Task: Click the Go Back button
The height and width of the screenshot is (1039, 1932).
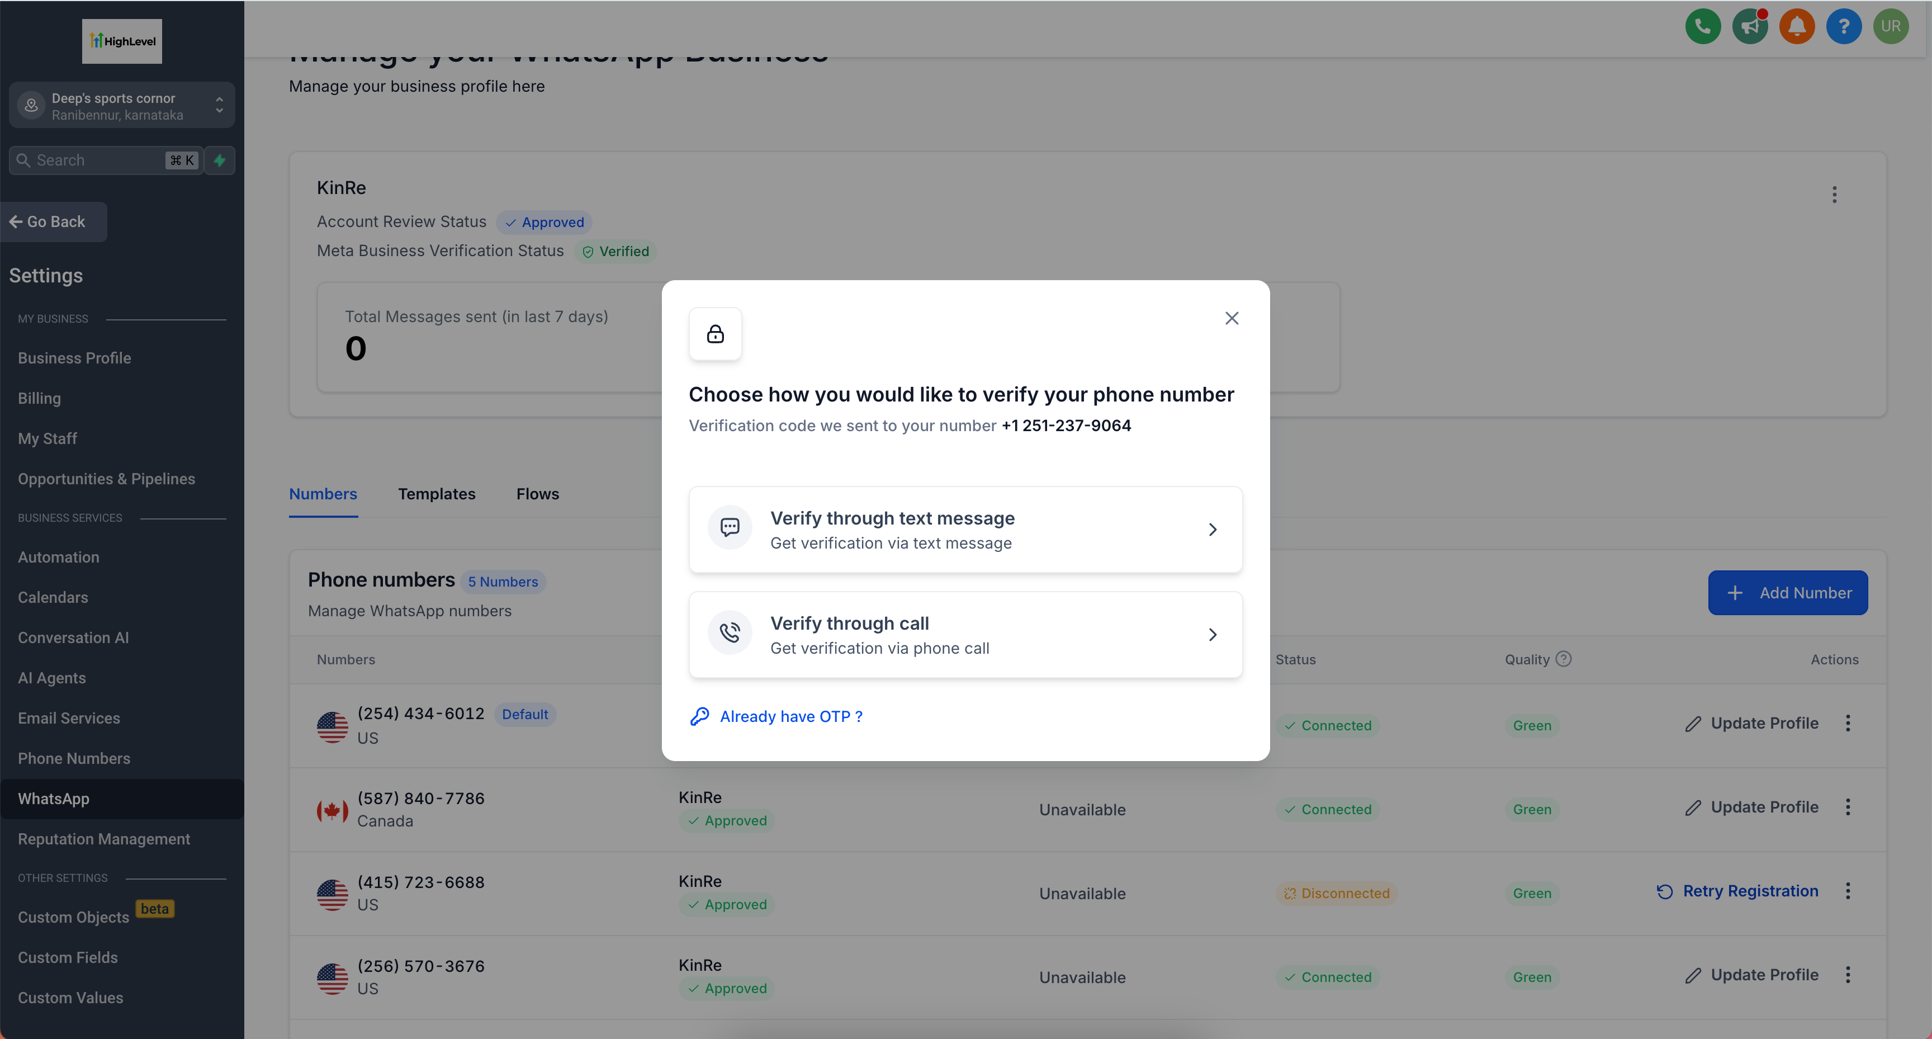Action: click(53, 221)
